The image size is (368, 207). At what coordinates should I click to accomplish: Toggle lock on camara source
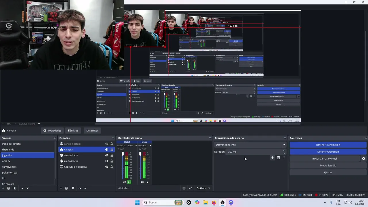point(112,149)
